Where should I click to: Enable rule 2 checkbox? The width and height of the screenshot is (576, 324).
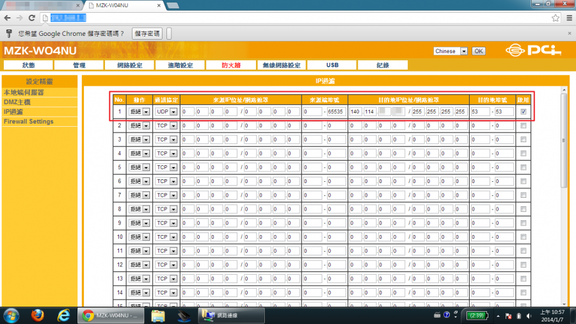524,126
